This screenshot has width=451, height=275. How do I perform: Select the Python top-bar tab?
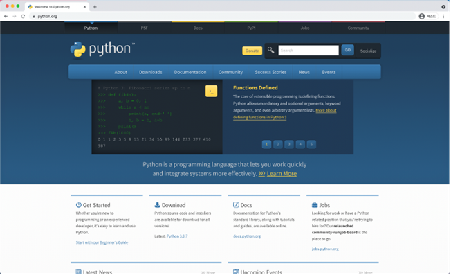pos(91,28)
